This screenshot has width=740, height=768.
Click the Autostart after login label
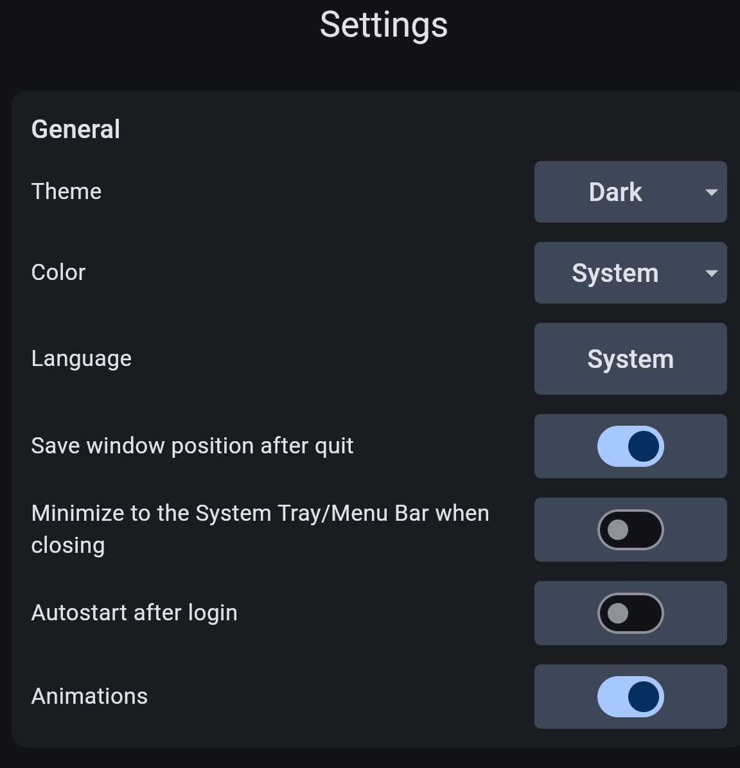coord(134,613)
